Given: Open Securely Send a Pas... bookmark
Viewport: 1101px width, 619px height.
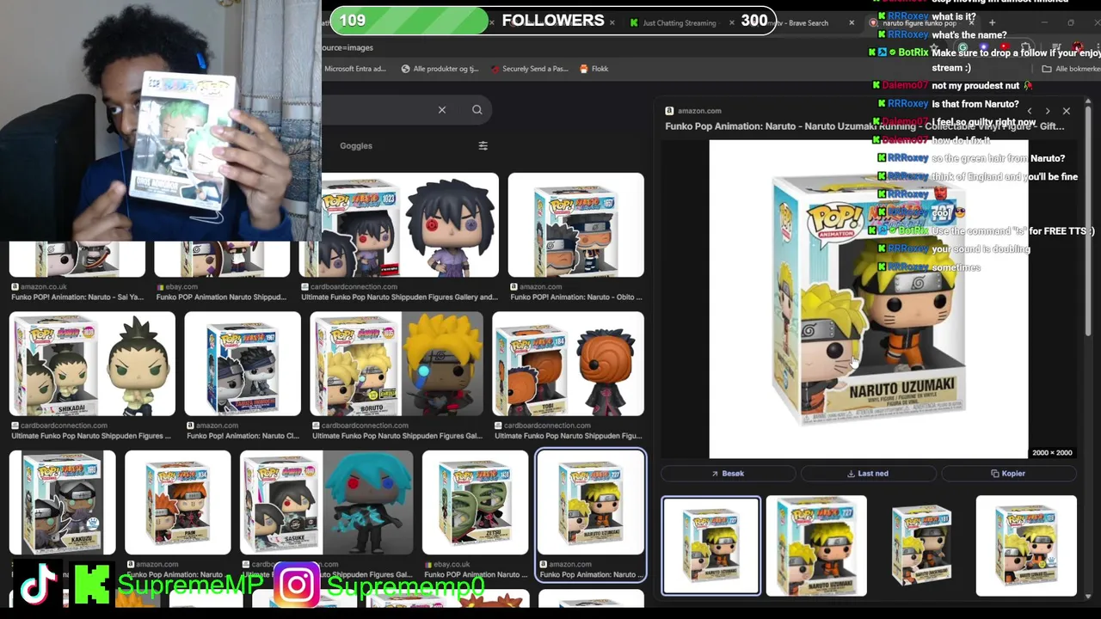Looking at the screenshot, I should (x=528, y=69).
